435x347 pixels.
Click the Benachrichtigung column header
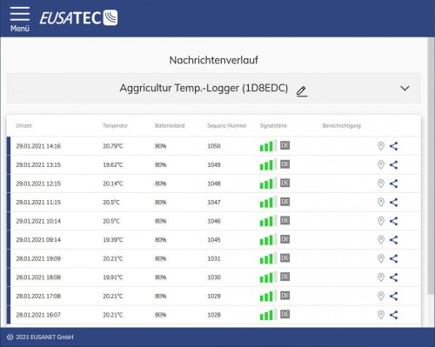pos(342,125)
